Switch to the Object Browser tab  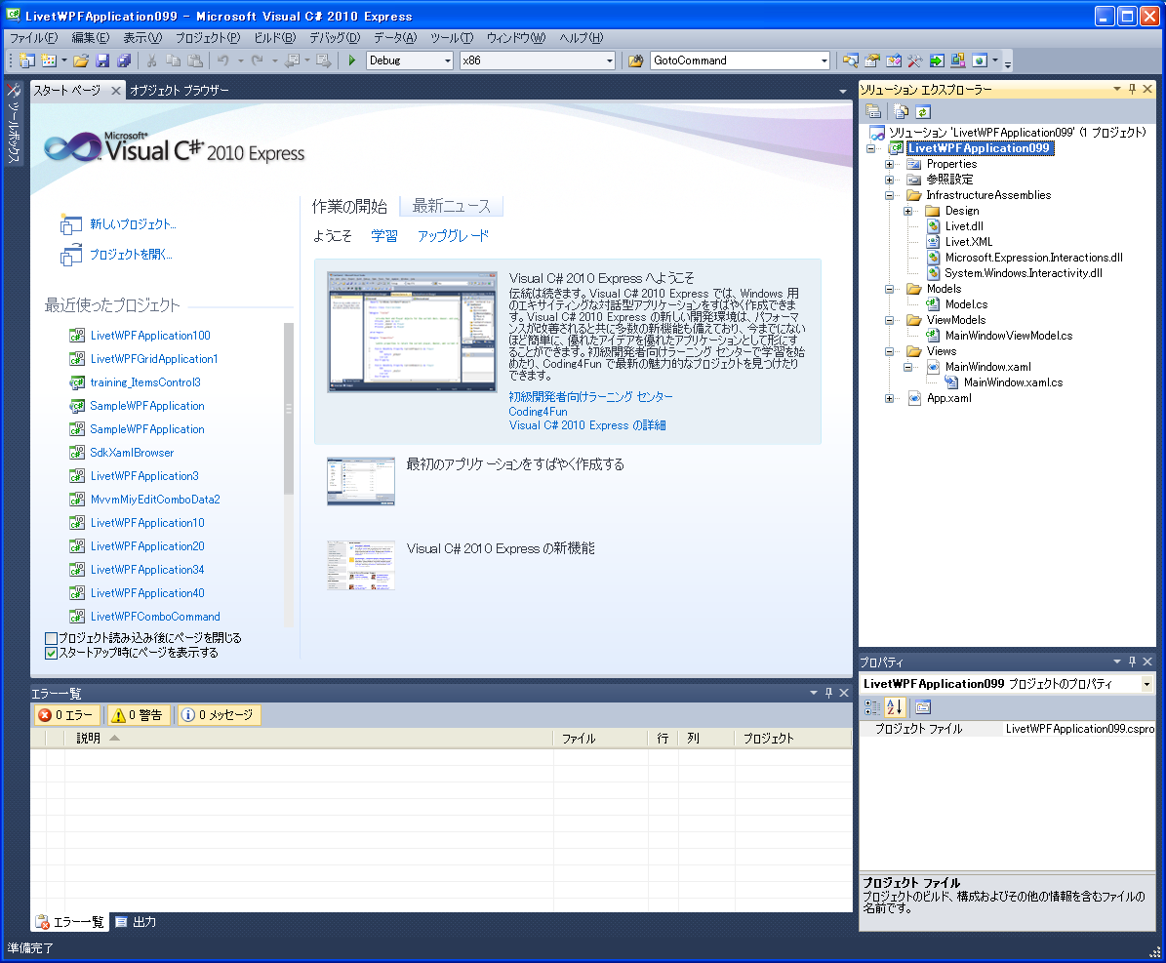[180, 90]
